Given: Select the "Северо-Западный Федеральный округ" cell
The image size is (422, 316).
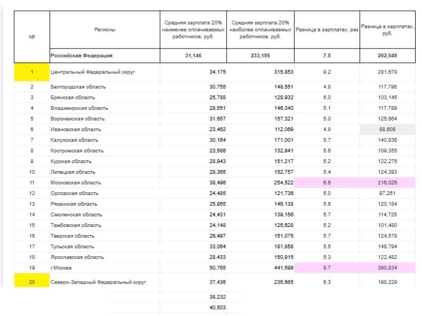Looking at the screenshot, I should tap(98, 281).
